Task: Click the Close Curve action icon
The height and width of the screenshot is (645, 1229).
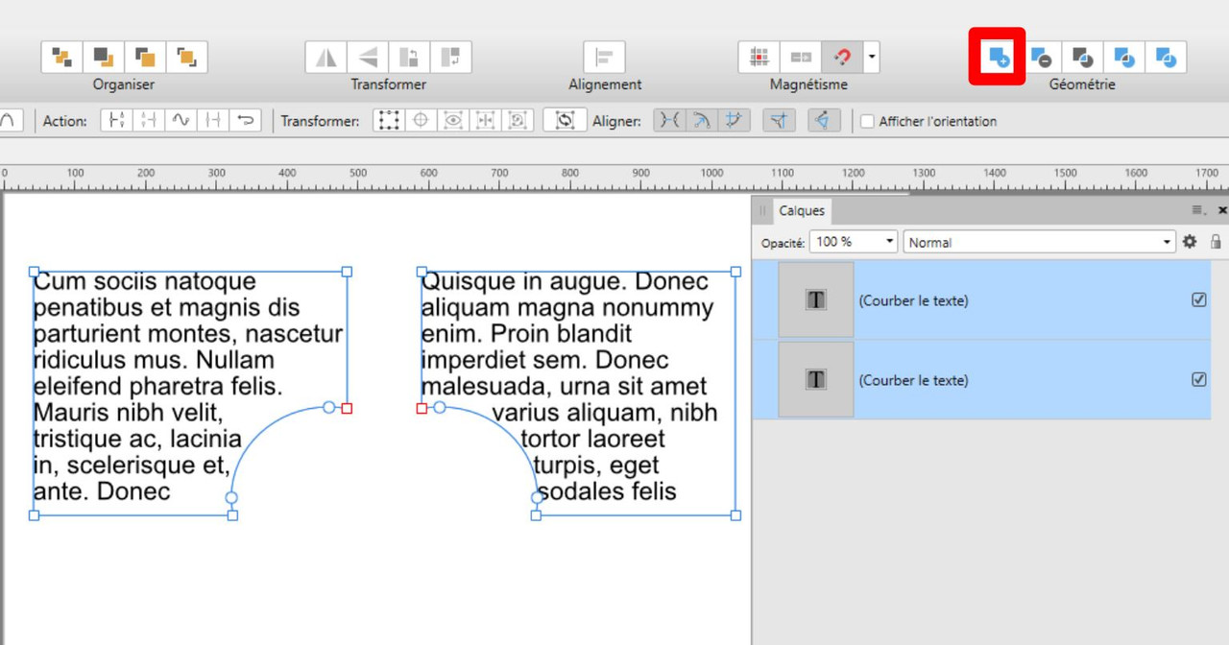Action: tap(149, 121)
